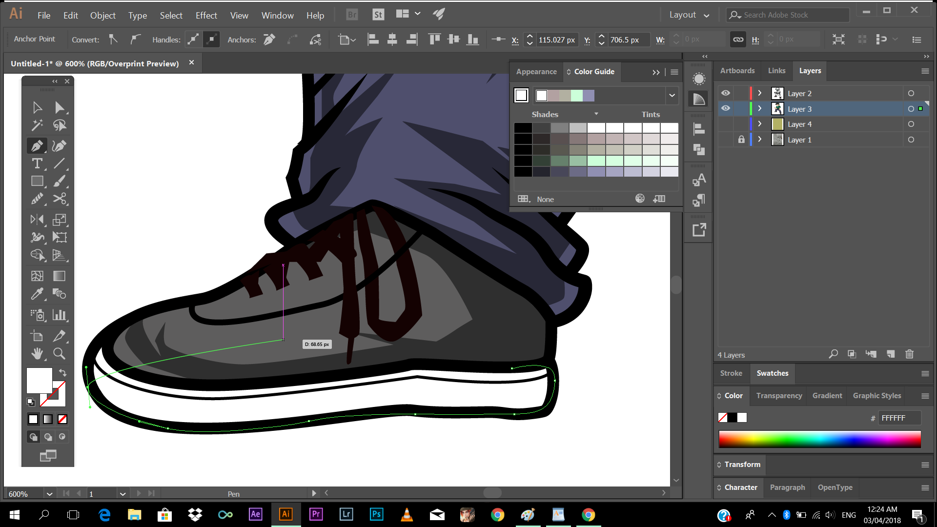The height and width of the screenshot is (527, 937).
Task: Select the Scale tool
Action: coord(60,220)
